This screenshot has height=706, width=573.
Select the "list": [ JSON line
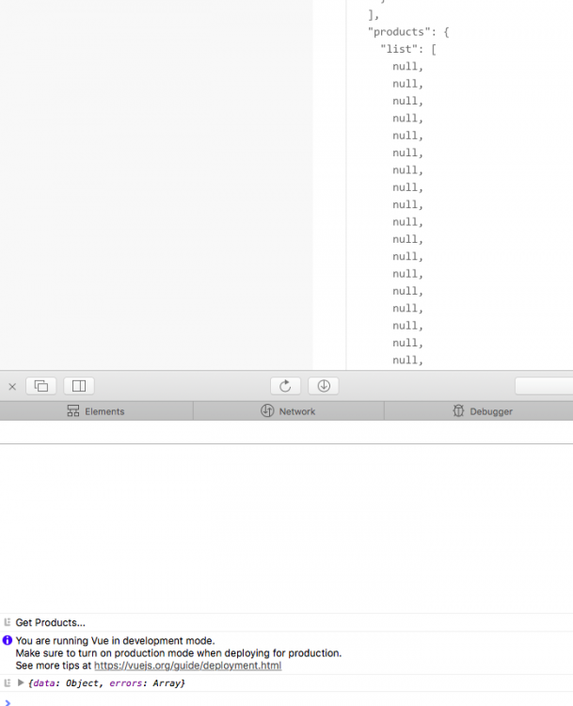pos(408,49)
